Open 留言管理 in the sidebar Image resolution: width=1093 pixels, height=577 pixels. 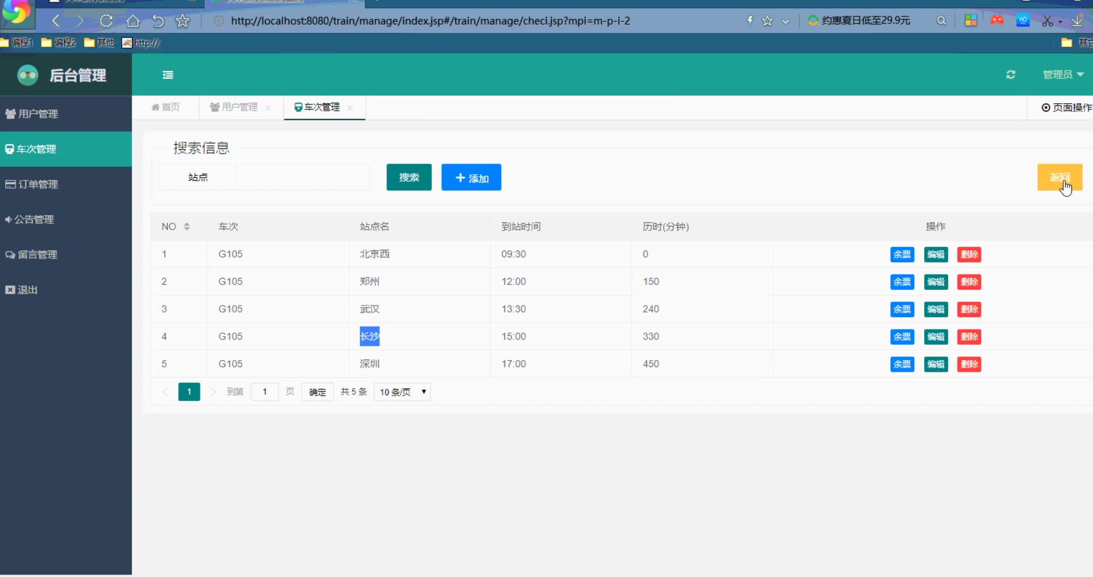click(x=66, y=254)
